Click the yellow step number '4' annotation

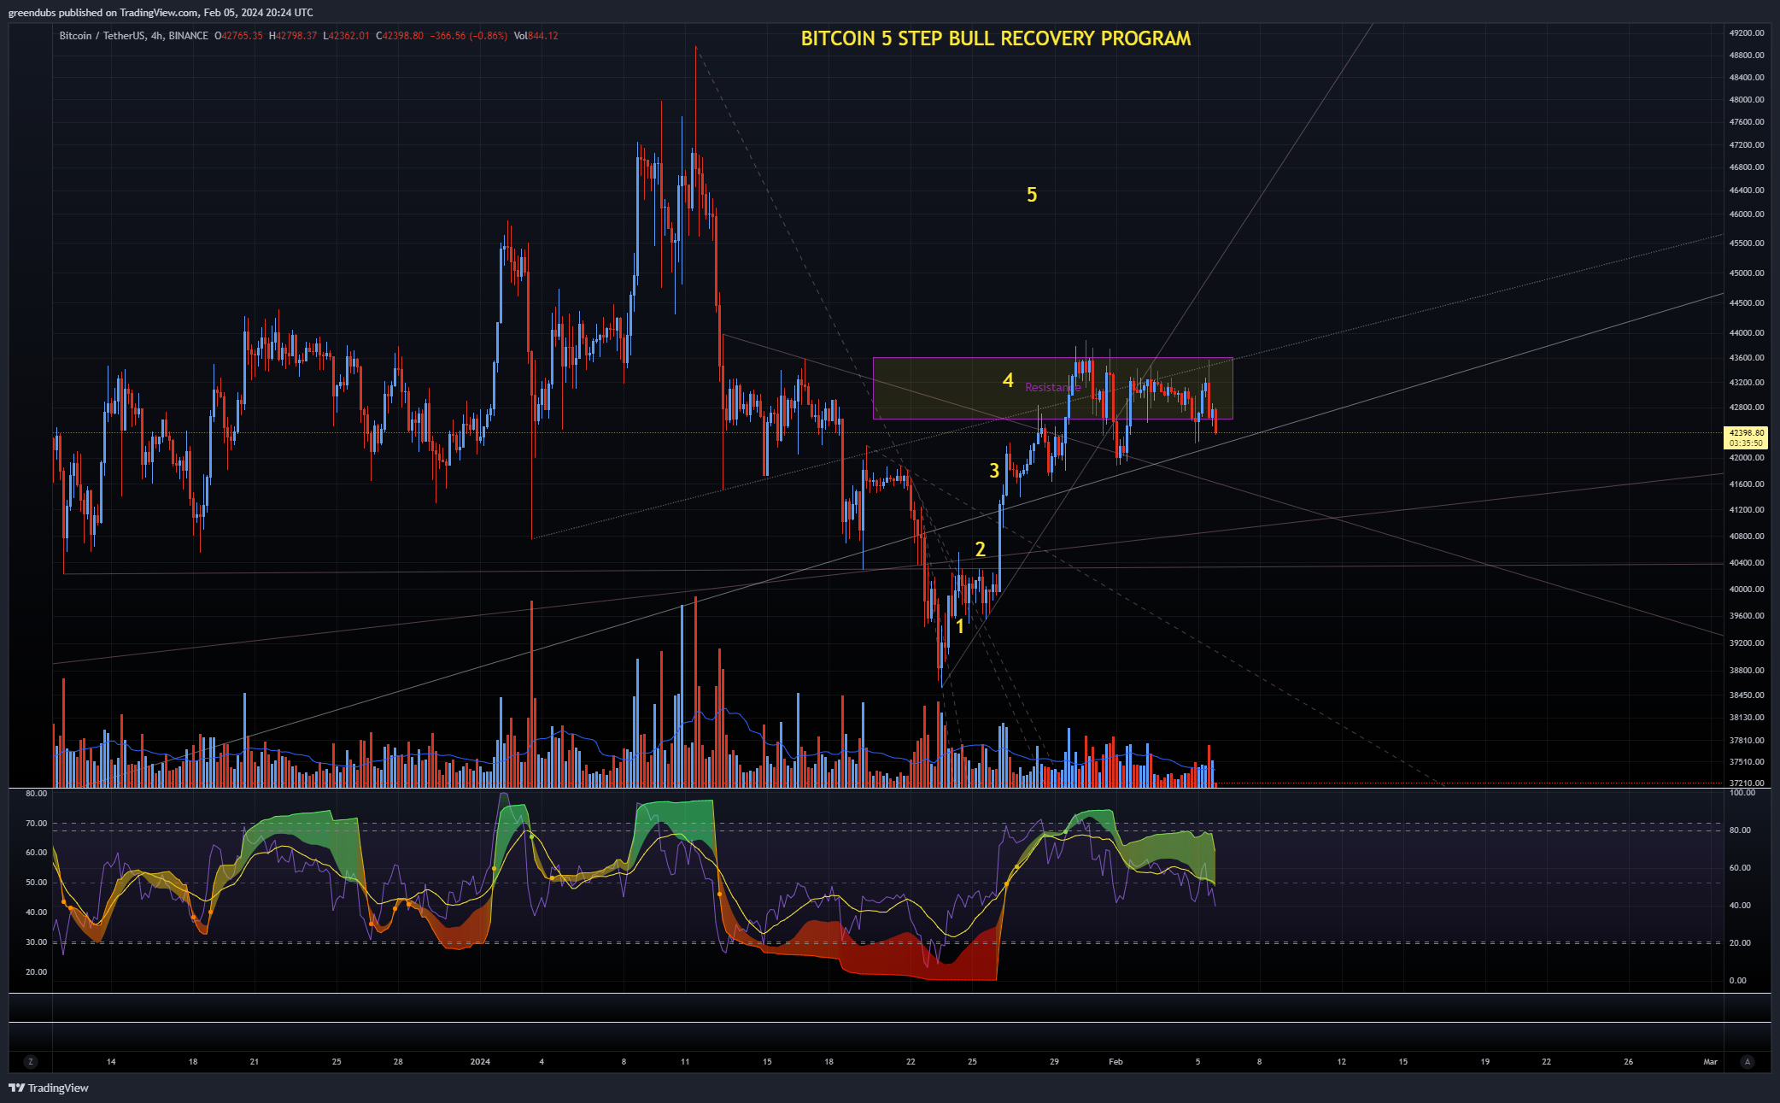coord(1008,380)
